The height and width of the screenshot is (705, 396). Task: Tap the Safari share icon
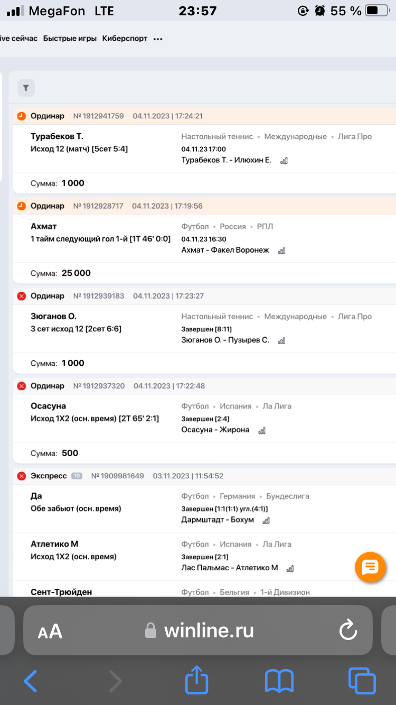tap(196, 681)
